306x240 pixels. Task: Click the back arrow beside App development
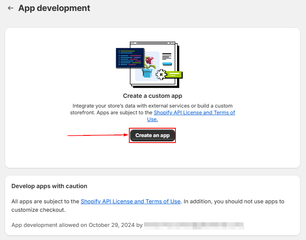coord(11,8)
